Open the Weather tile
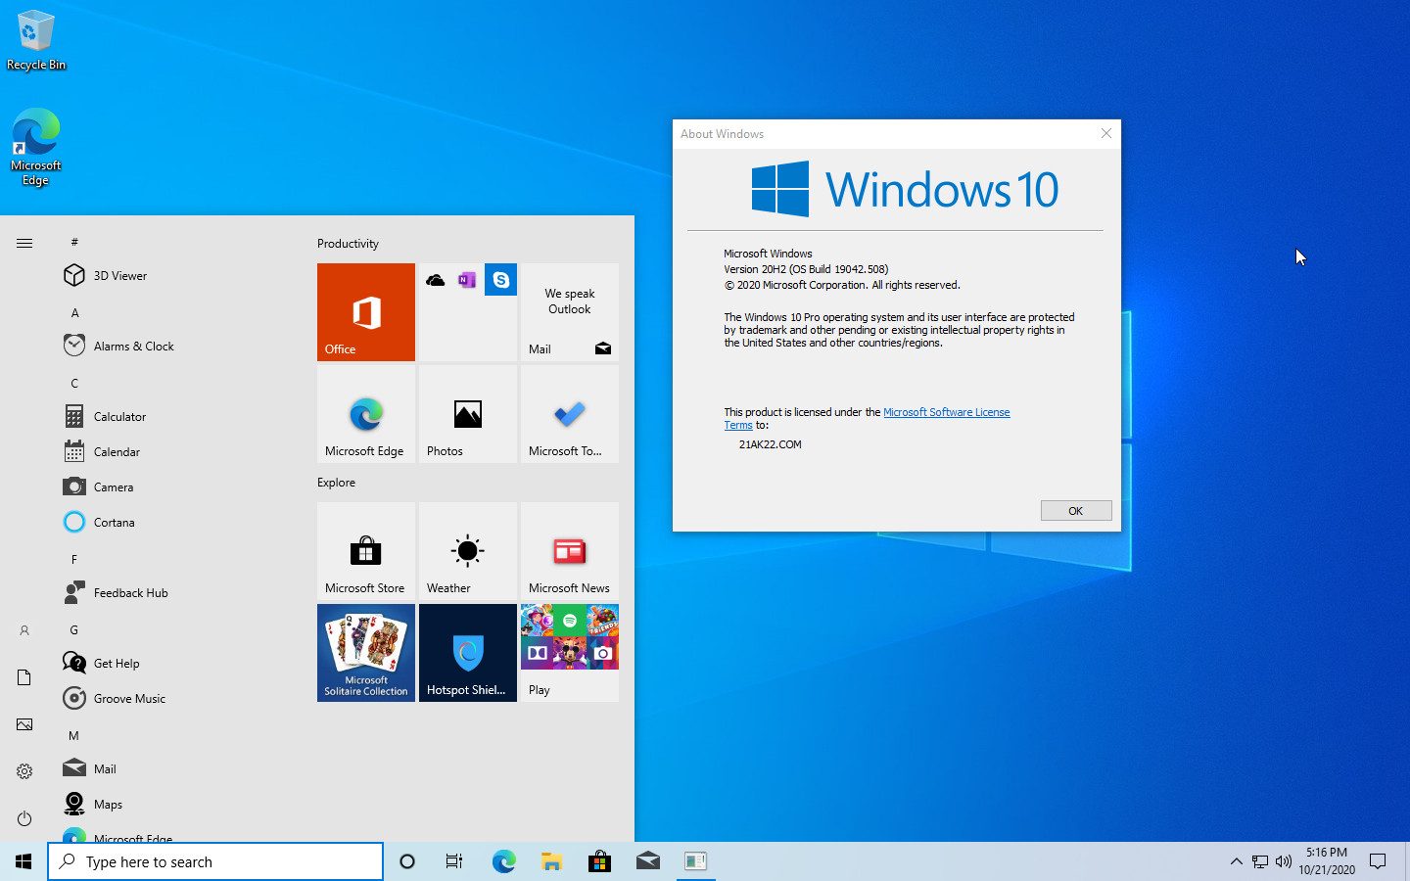The image size is (1410, 881). click(468, 551)
